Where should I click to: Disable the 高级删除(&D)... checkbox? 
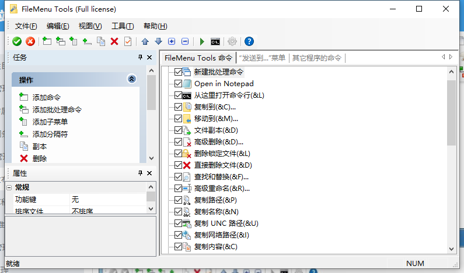click(178, 141)
